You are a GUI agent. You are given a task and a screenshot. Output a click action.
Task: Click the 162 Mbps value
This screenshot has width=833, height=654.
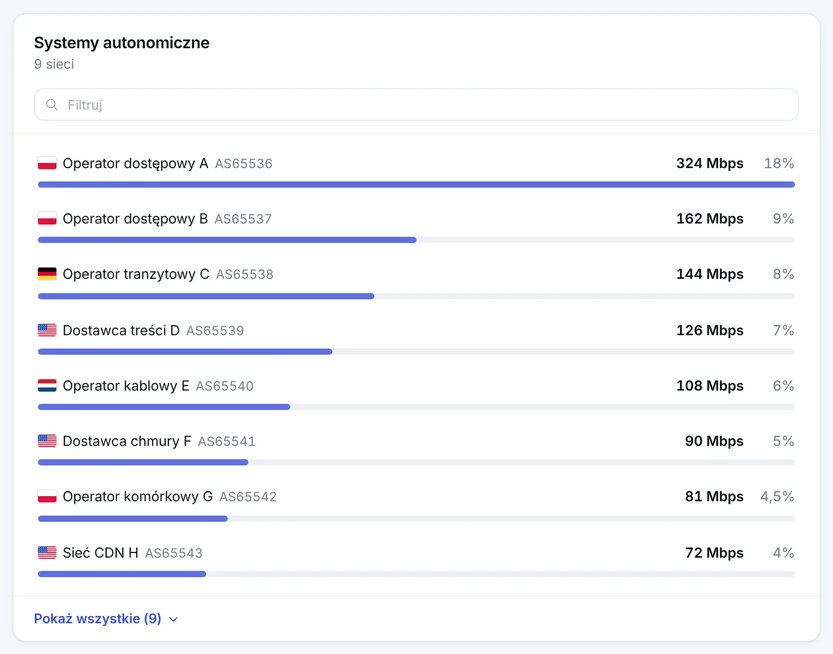click(710, 219)
